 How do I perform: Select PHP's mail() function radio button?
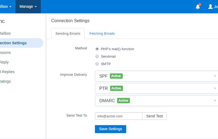coord(97,49)
